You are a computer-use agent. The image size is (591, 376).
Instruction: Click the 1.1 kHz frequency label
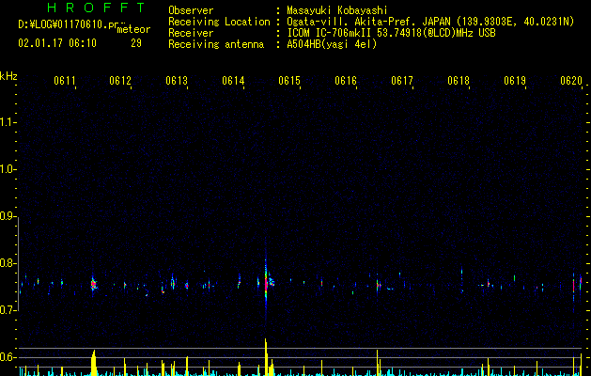point(8,122)
